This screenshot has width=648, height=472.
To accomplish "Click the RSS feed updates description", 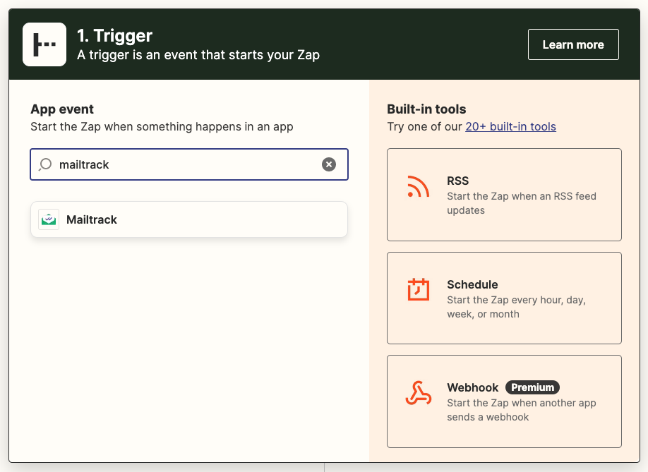I will coord(521,203).
